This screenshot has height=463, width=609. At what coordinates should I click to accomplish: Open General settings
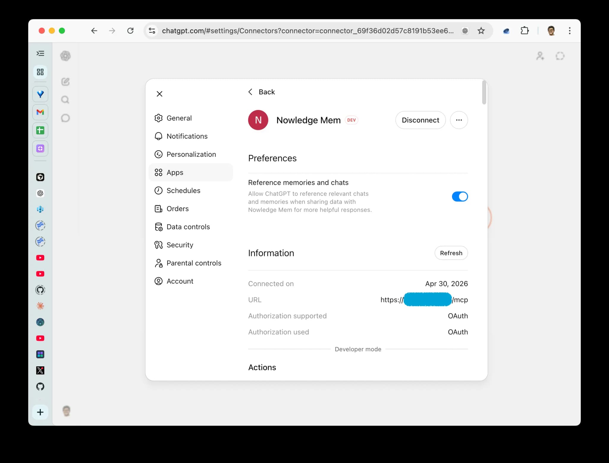[x=191, y=118]
